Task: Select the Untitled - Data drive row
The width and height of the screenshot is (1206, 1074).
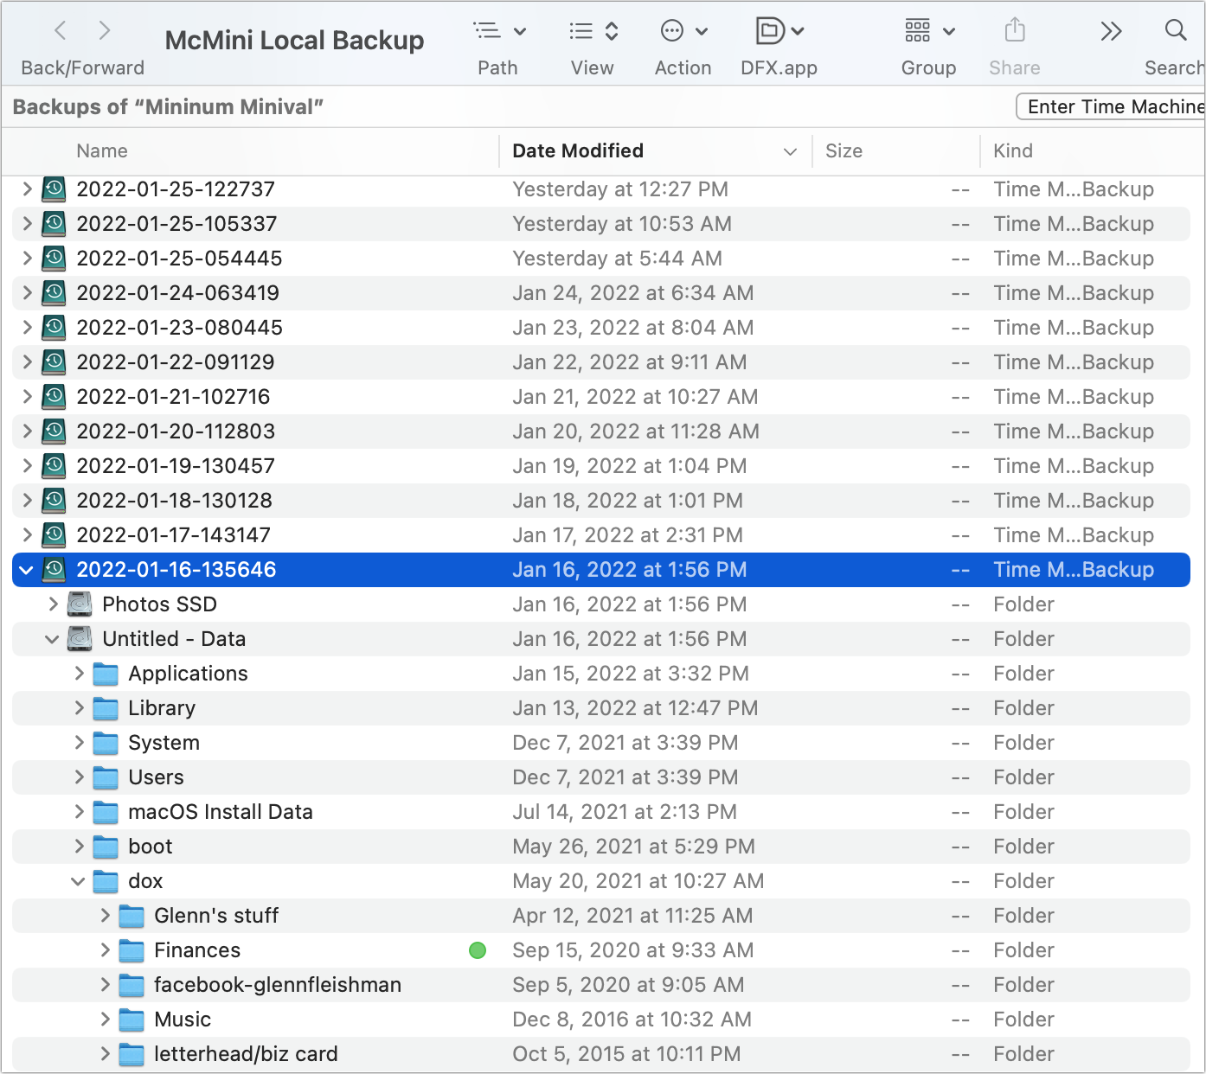Action: coord(174,638)
